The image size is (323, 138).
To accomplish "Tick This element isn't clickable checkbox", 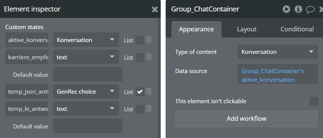I will click(x=314, y=101).
